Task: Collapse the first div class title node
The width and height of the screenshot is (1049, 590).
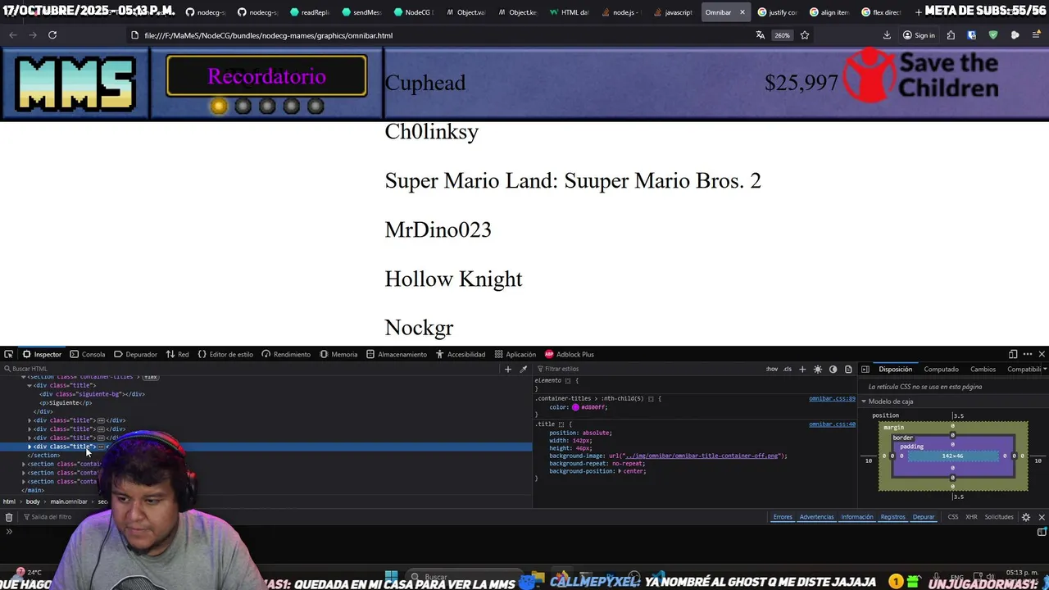Action: pos(30,385)
